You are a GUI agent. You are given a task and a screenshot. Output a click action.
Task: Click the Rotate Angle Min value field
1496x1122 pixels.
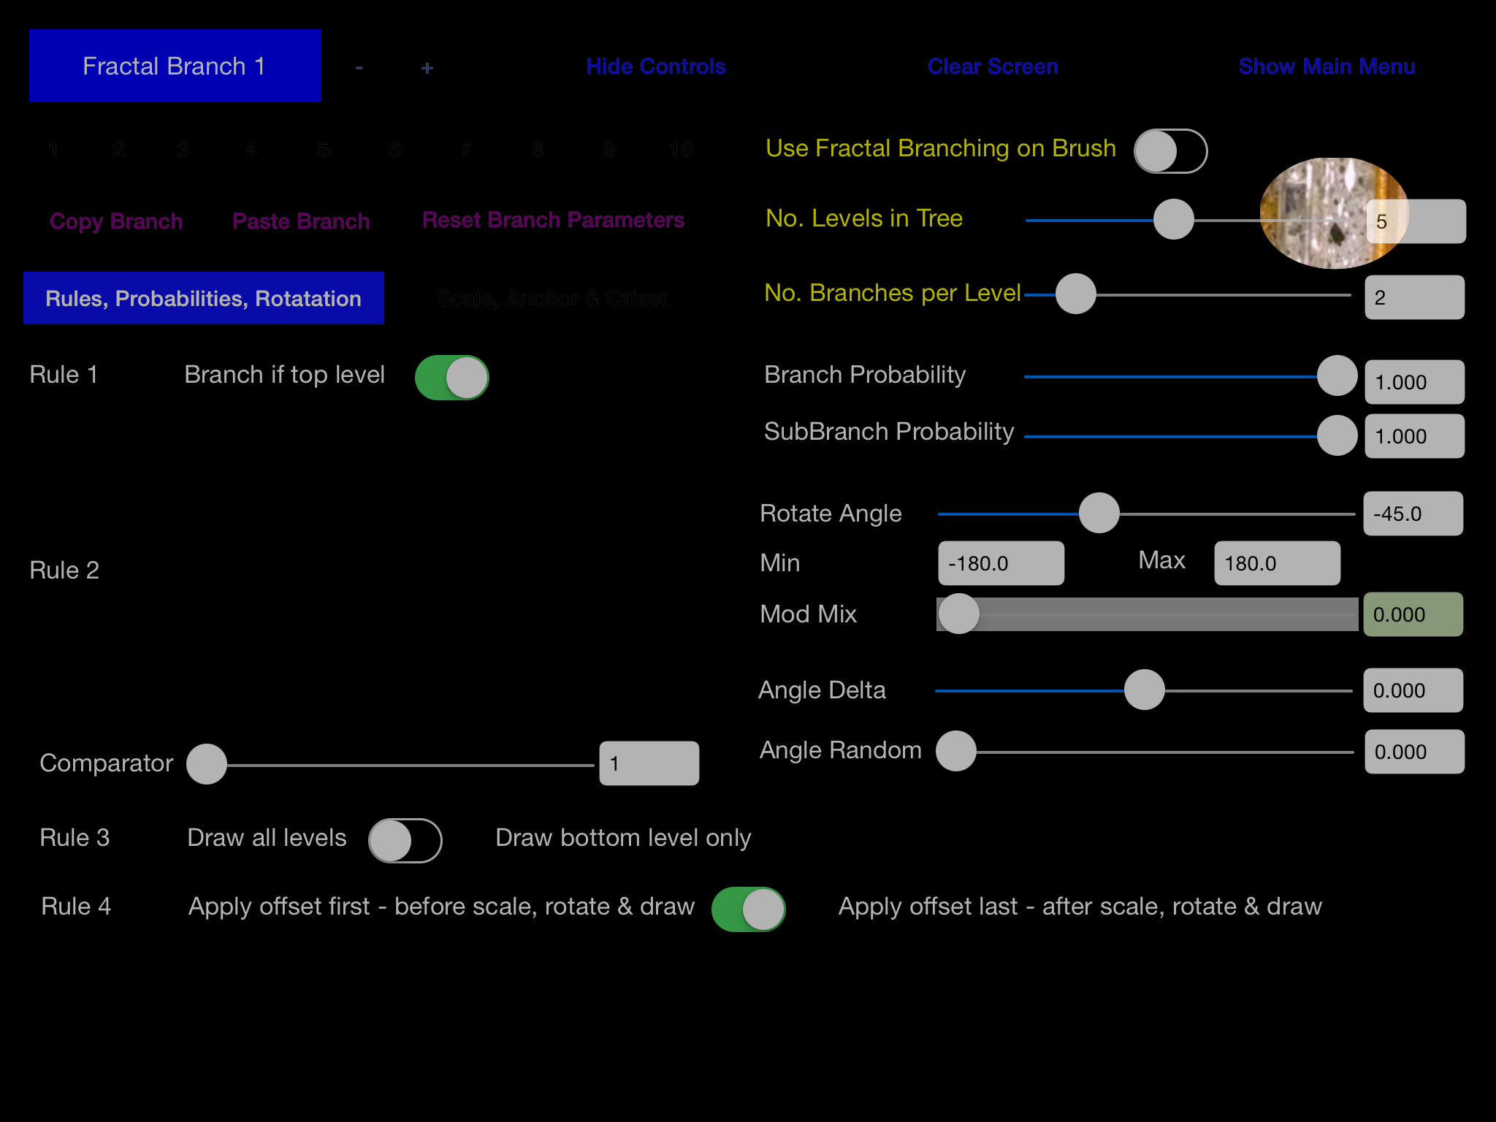[1001, 563]
